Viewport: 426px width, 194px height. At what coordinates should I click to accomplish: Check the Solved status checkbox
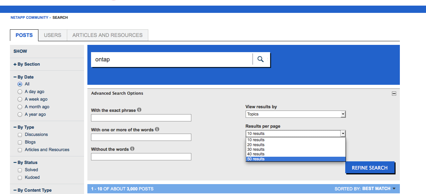click(20, 170)
